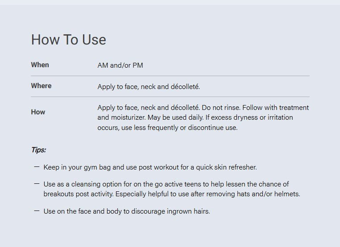Click the Do not rinse sentence
The width and height of the screenshot is (340, 247).
coord(221,108)
